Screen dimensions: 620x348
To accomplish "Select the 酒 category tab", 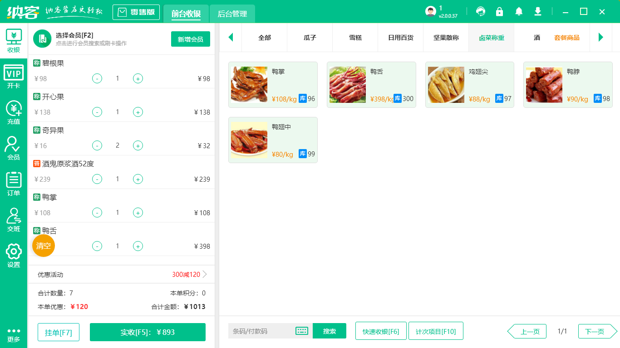I will tap(536, 38).
